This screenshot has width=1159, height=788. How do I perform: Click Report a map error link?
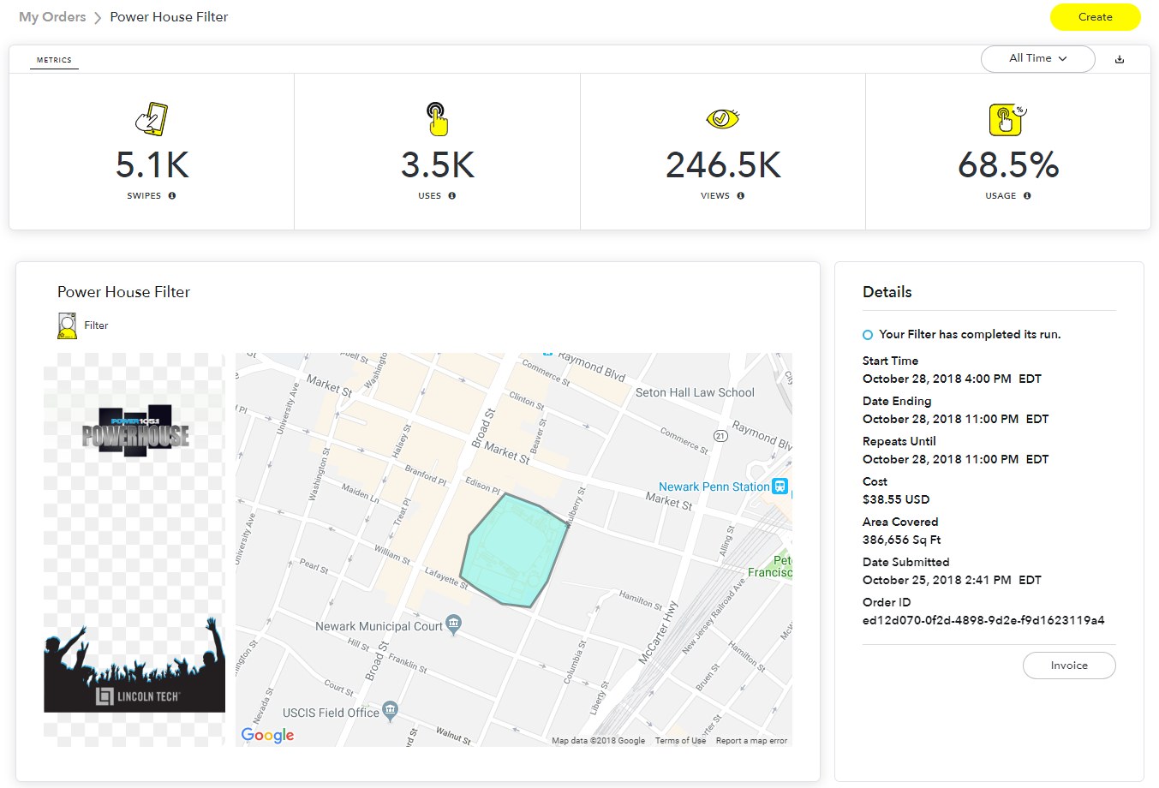(x=751, y=741)
